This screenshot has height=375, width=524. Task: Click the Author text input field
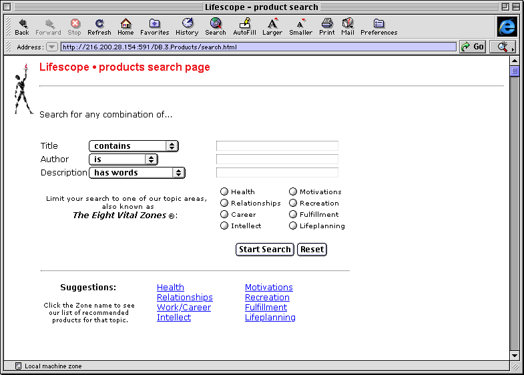(277, 159)
